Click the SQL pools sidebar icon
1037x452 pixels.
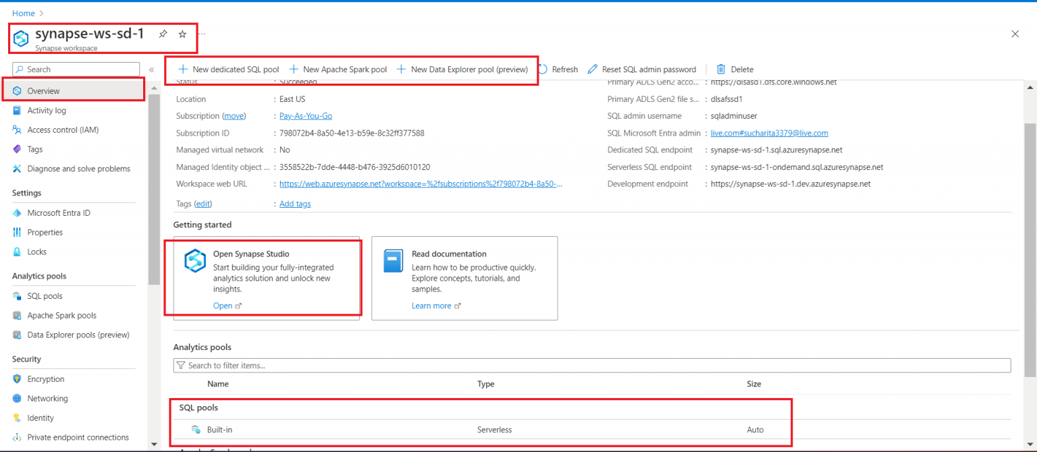point(17,295)
